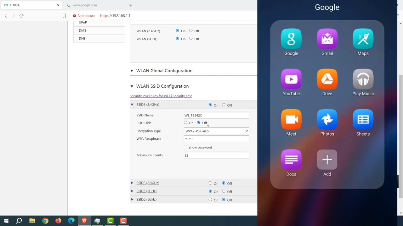Image resolution: width=403 pixels, height=226 pixels.
Task: Open the Meet app icon
Action: coord(291,119)
